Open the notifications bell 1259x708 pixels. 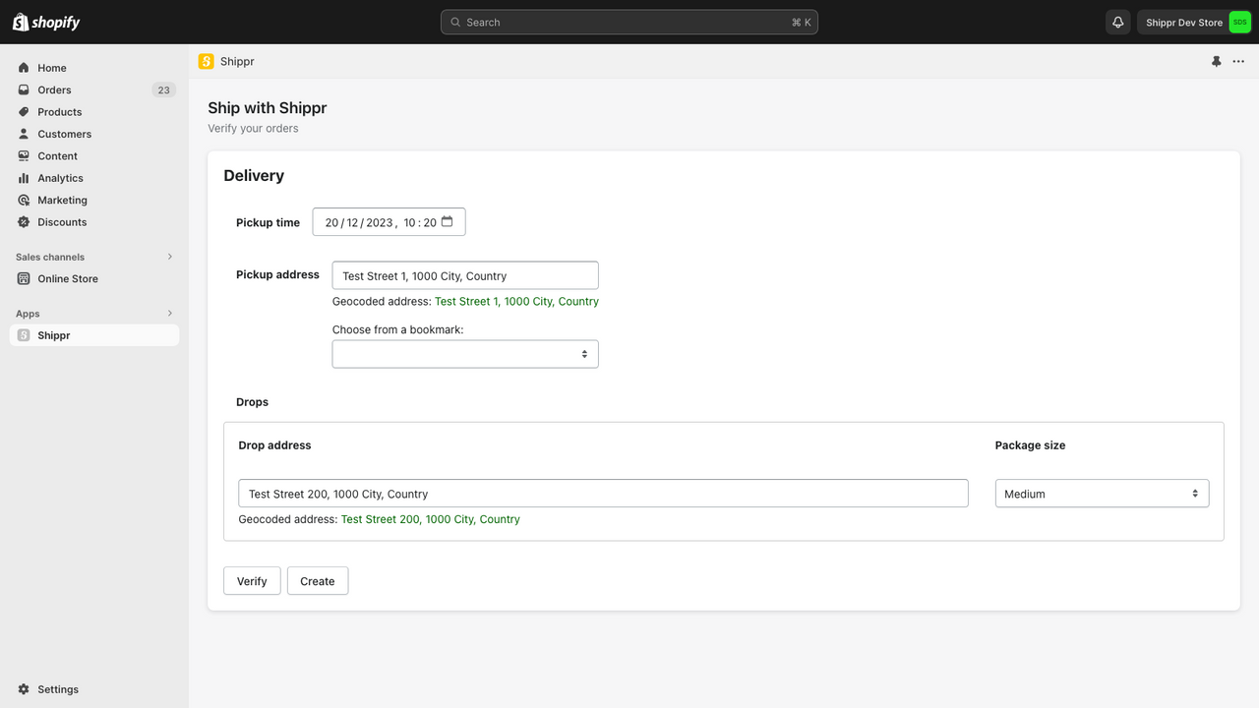1117,22
